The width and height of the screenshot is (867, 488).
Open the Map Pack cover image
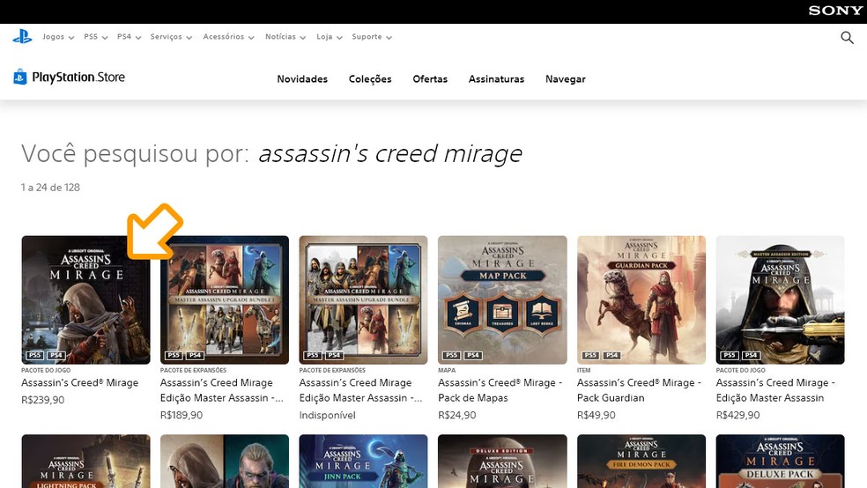click(502, 299)
